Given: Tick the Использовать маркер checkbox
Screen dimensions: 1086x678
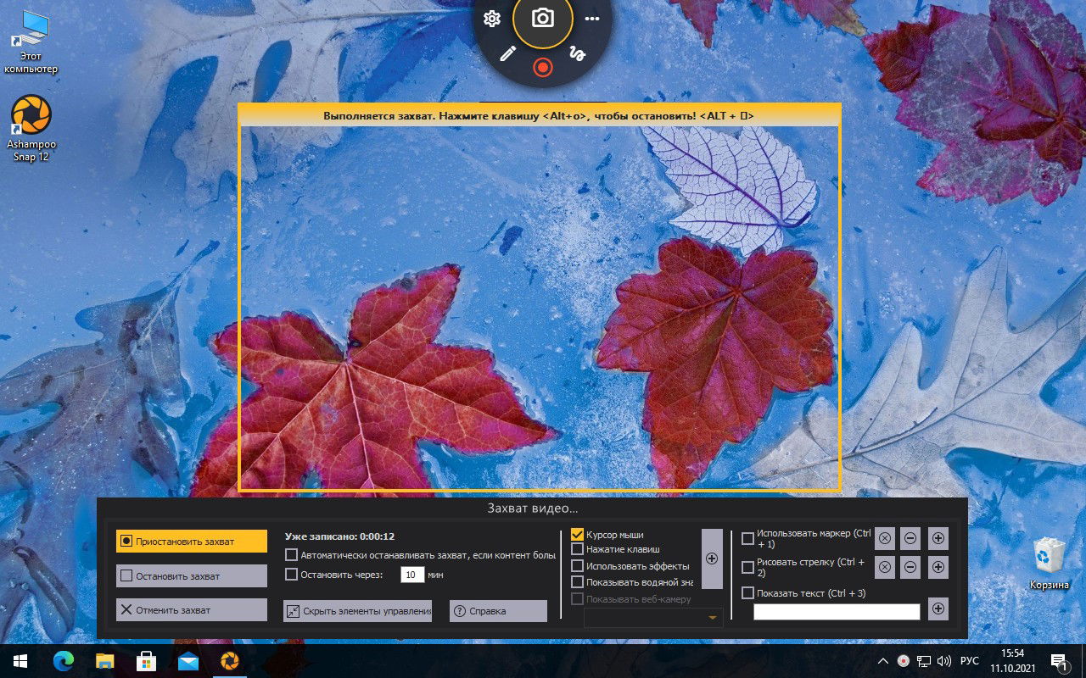Looking at the screenshot, I should (x=747, y=538).
